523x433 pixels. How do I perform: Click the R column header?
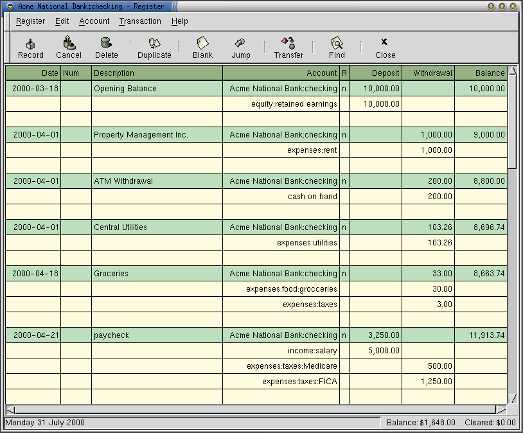(344, 73)
